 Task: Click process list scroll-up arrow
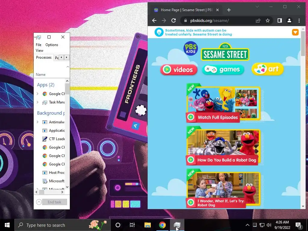(x=67, y=81)
